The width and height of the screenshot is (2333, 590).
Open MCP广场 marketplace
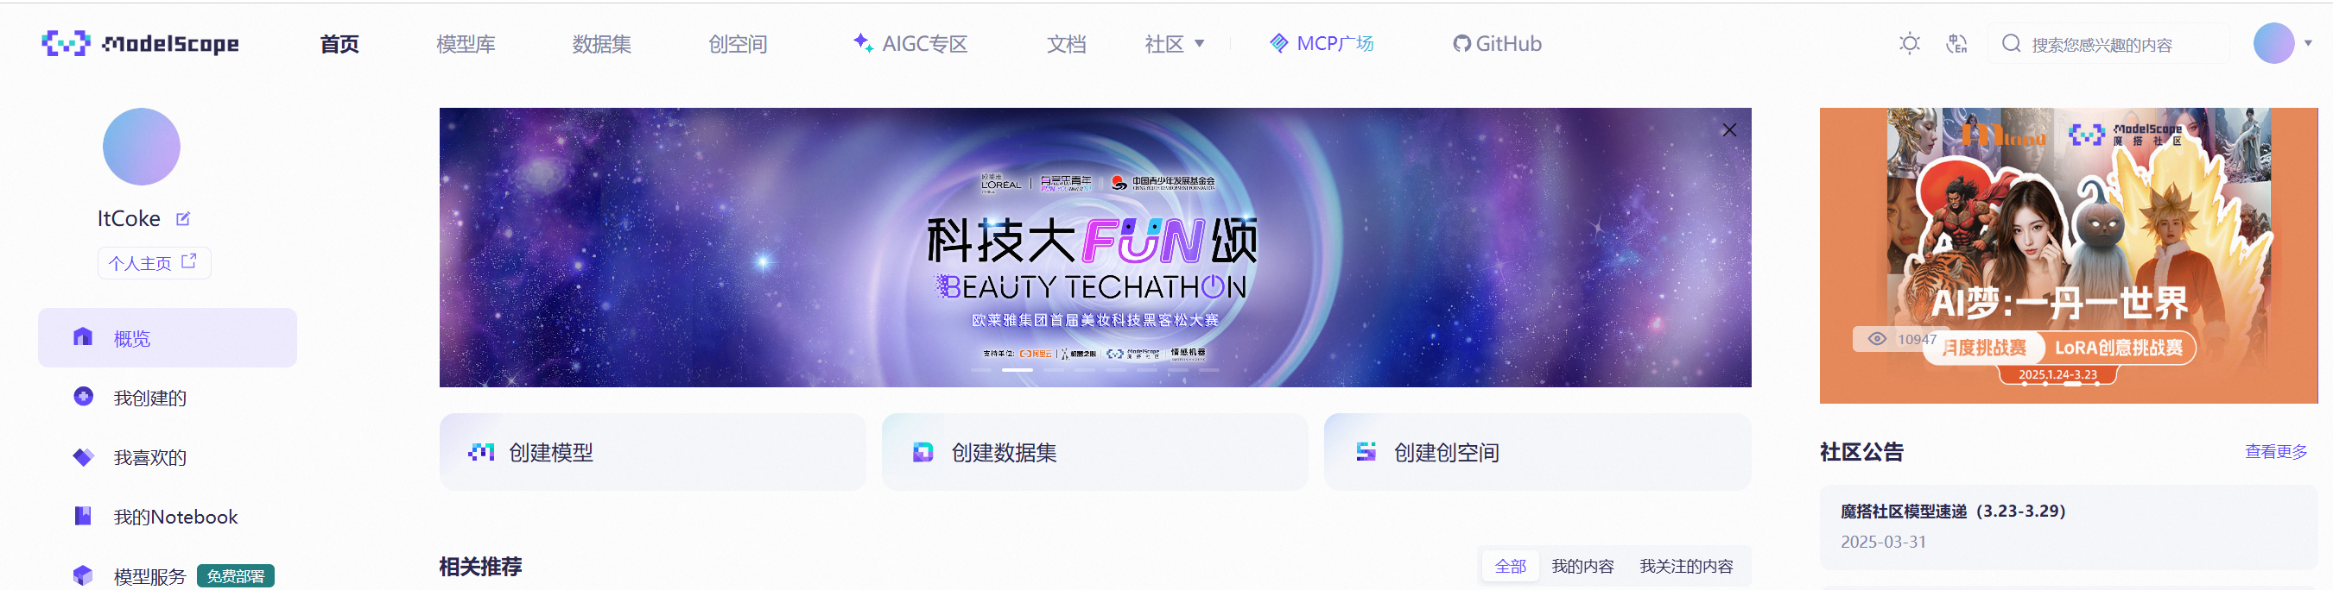1322,43
